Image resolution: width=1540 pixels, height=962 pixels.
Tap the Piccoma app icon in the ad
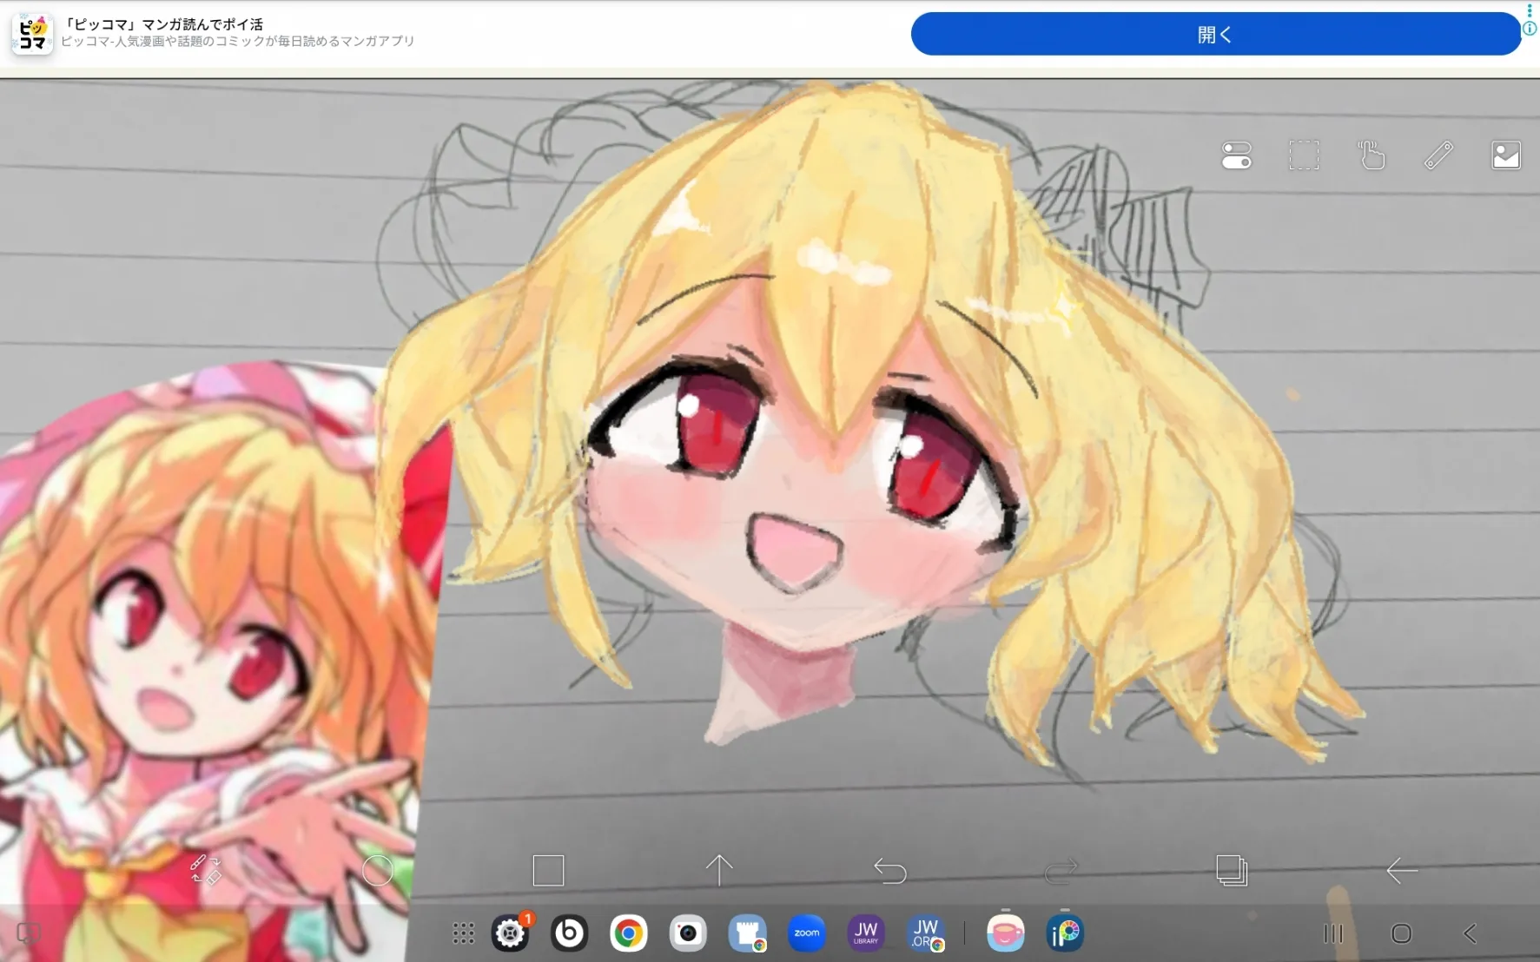tap(32, 34)
